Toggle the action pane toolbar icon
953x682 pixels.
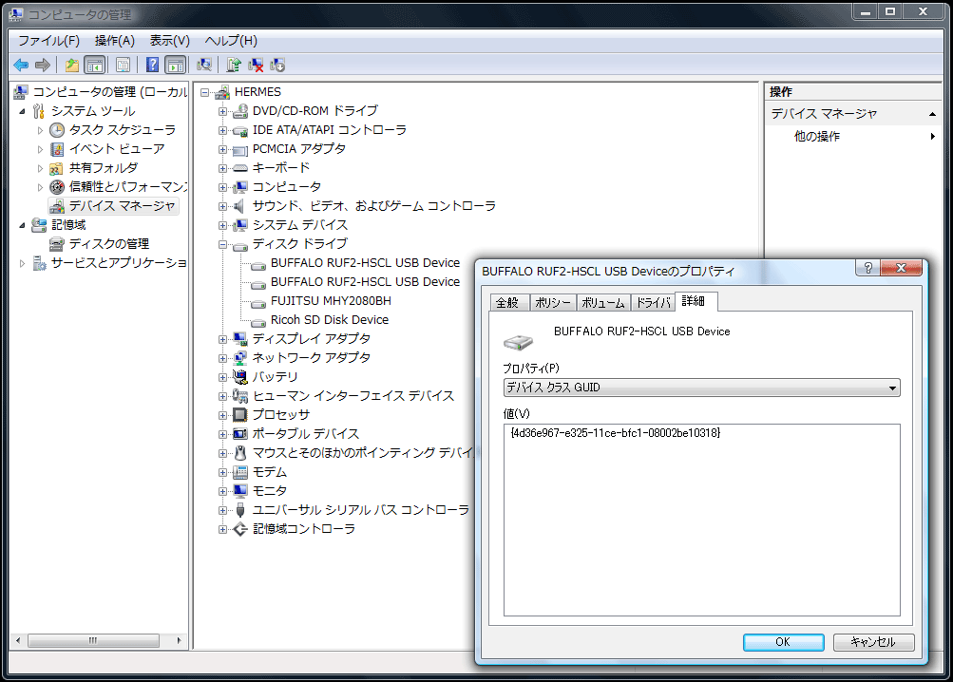(x=175, y=65)
